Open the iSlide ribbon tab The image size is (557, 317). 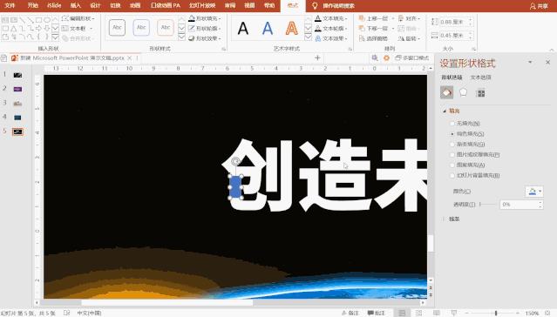54,5
